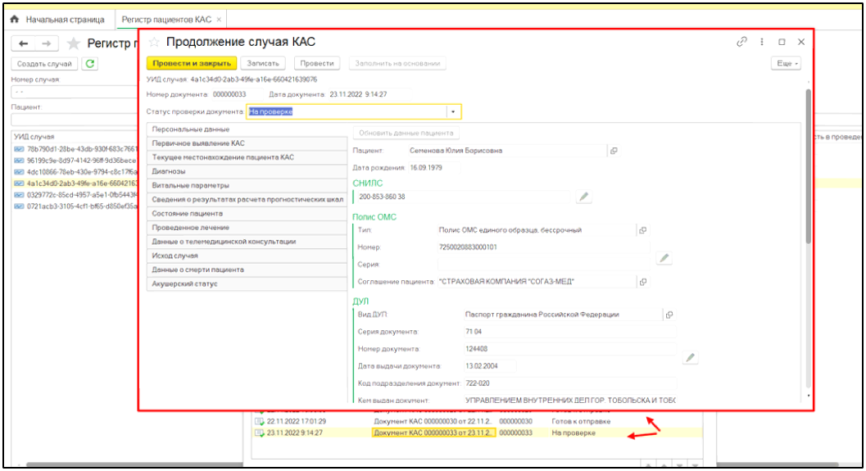Click the open icon beside Вид ДУЛ field
The height and width of the screenshot is (471, 866).
tap(669, 315)
